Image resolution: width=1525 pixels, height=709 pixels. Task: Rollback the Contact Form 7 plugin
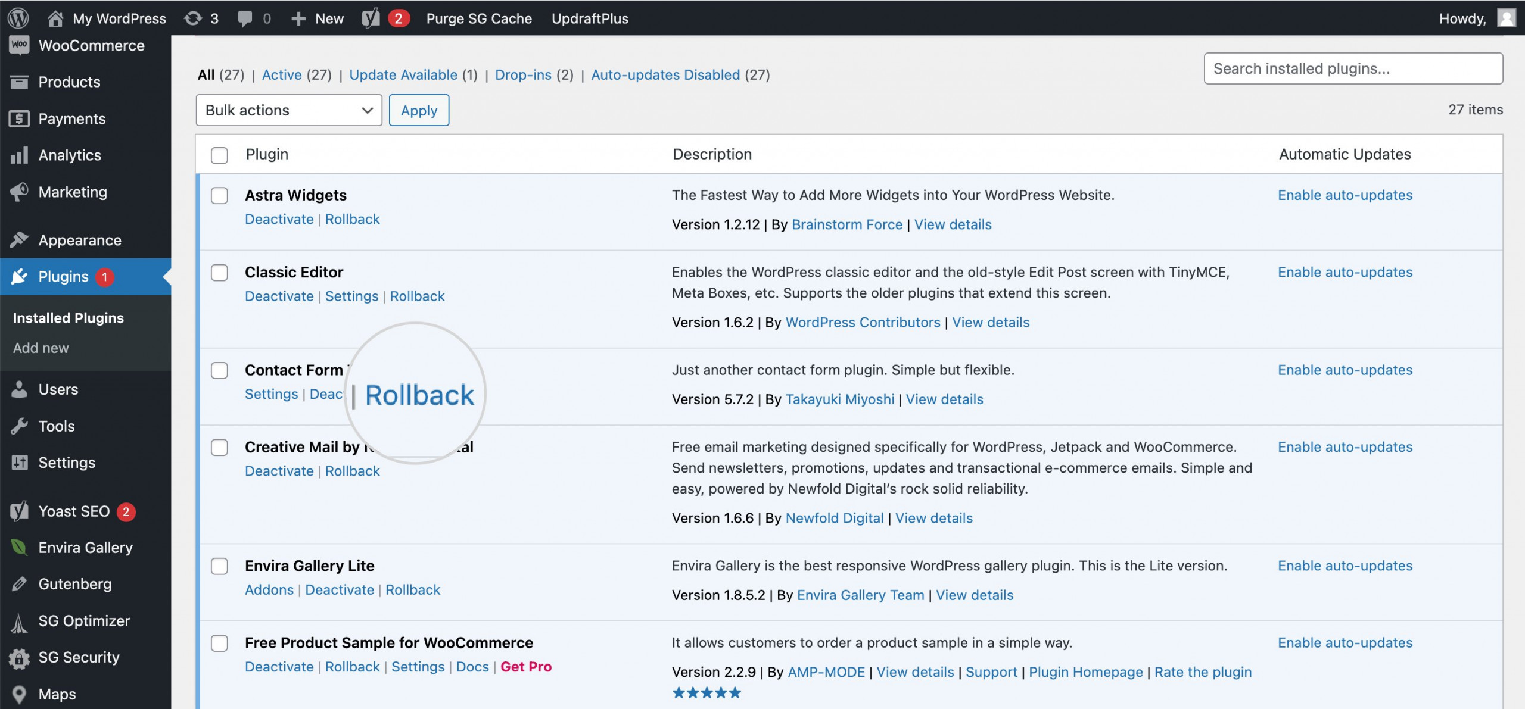click(x=419, y=395)
